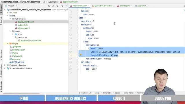Expand the target folder

pyautogui.click(x=8, y=44)
